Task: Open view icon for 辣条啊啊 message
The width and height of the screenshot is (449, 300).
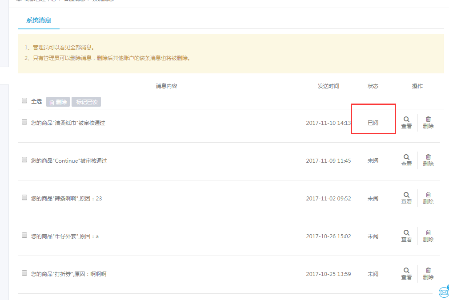Action: 406,195
